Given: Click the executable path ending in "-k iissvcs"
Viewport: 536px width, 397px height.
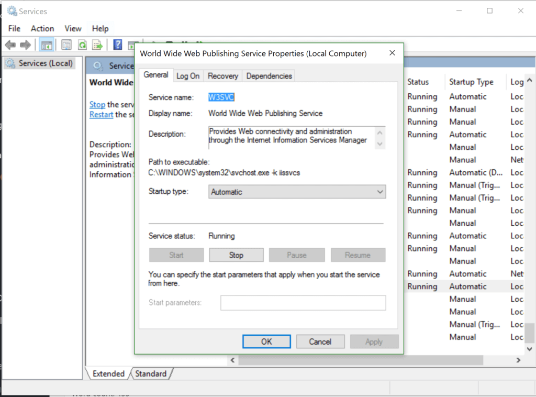Looking at the screenshot, I should [x=224, y=173].
